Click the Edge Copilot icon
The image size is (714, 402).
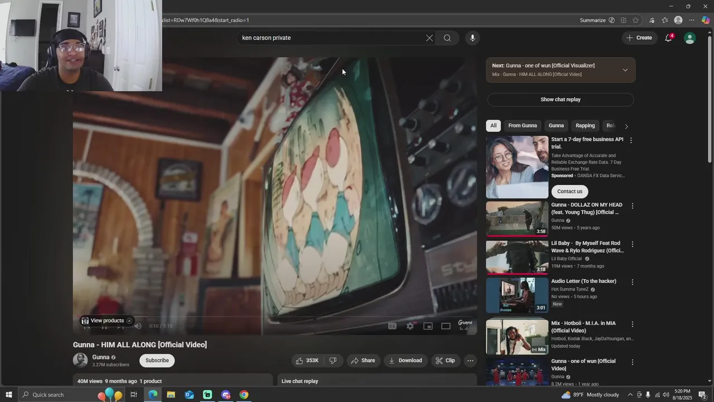(706, 20)
